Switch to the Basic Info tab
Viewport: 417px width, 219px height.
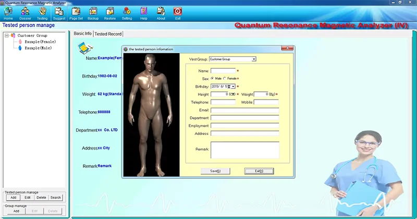pos(82,33)
